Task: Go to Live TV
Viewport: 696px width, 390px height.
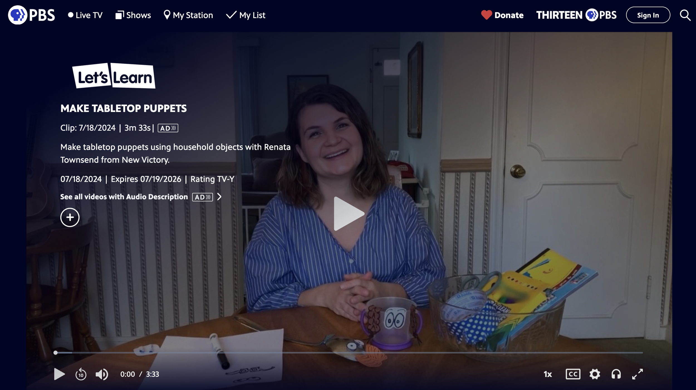Action: point(85,15)
